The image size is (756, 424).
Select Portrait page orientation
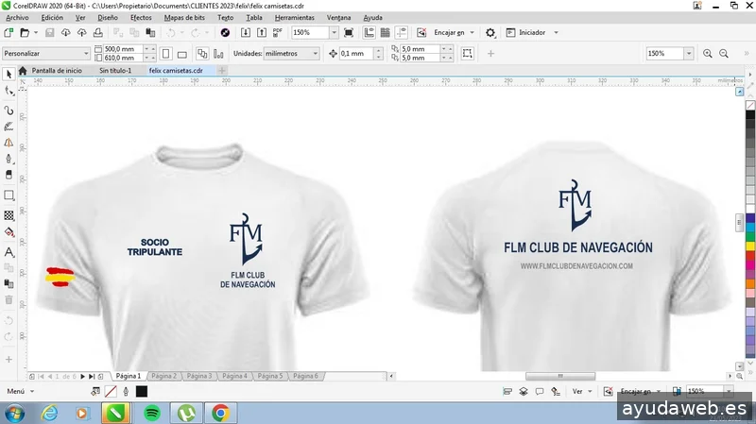[x=166, y=54]
